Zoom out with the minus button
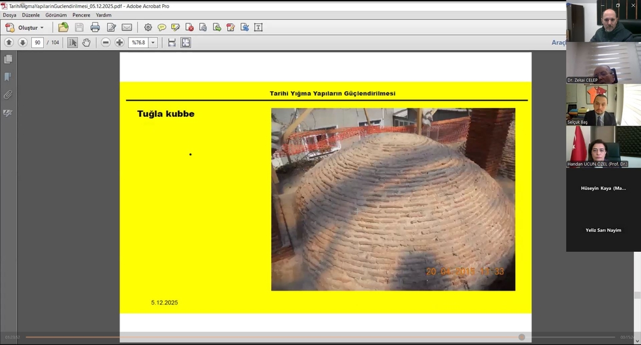This screenshot has width=641, height=345. 106,42
